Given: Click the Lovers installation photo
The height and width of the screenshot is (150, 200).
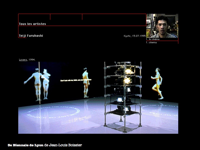Looking at the screenshot, I should click(x=98, y=98).
